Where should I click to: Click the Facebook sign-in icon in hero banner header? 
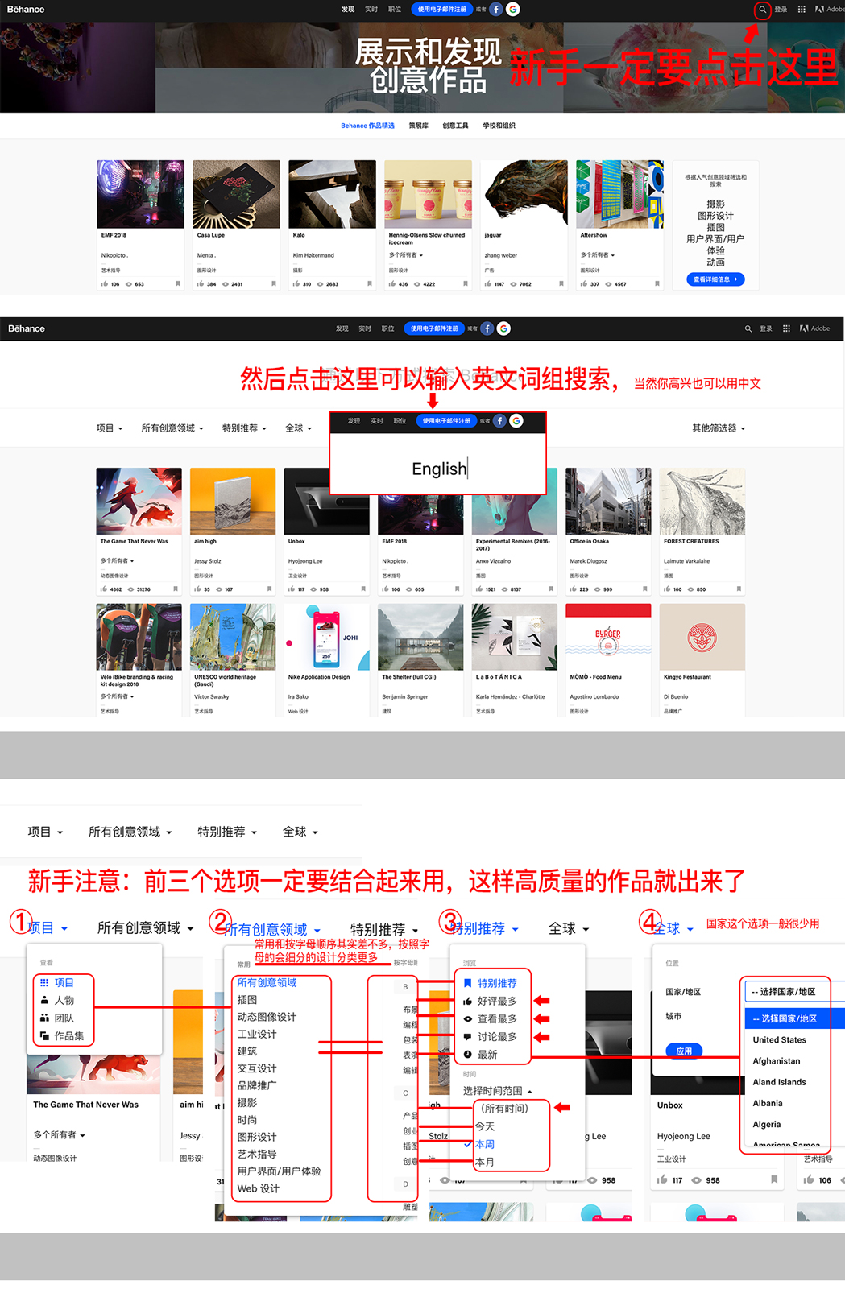[496, 10]
